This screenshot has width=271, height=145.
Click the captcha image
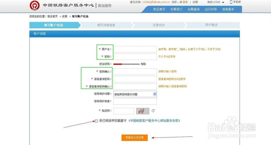coord(143,111)
